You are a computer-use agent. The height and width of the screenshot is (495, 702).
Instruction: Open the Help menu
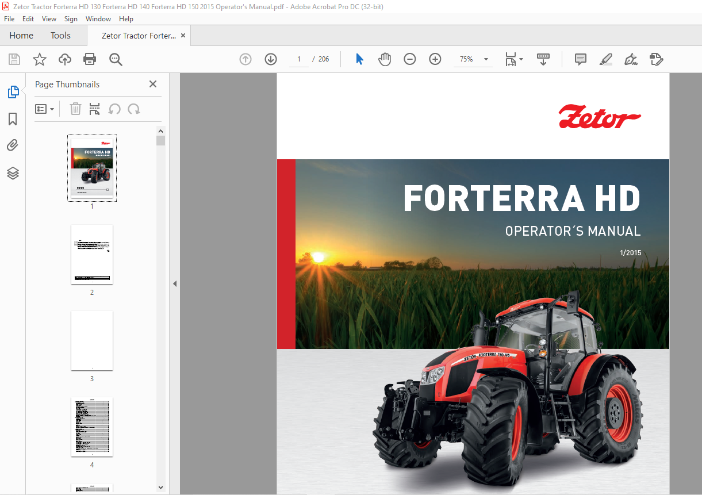tap(126, 19)
